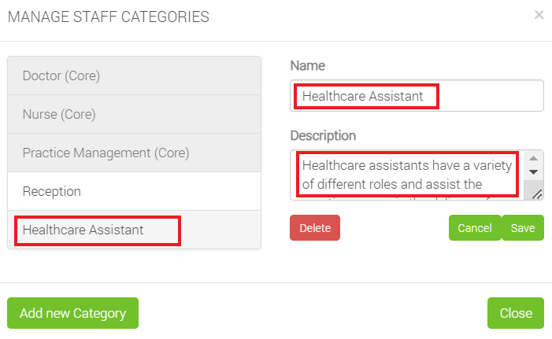
Task: Click the Description field label
Action: 323,135
